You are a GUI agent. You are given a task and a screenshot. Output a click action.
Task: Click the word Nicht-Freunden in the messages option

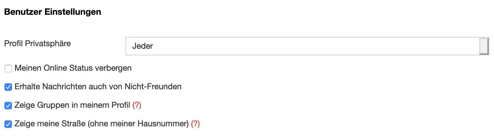pos(153,87)
